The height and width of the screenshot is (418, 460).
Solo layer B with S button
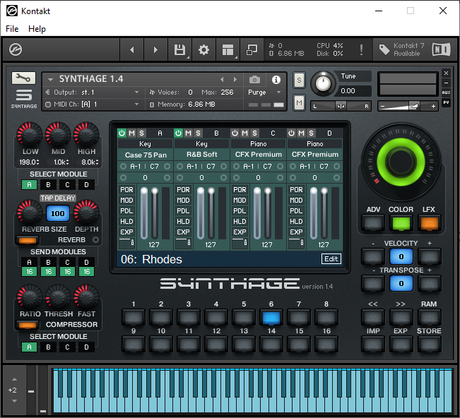198,133
